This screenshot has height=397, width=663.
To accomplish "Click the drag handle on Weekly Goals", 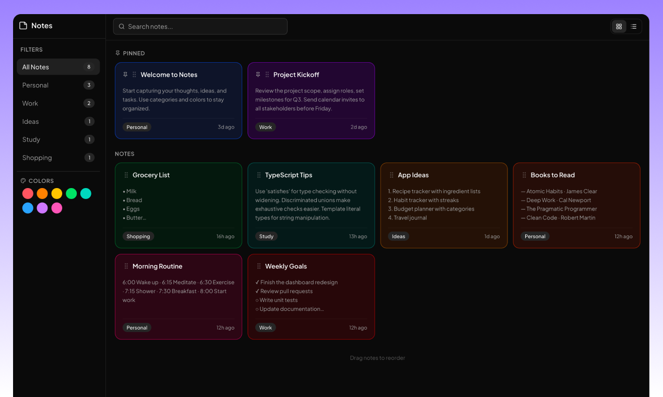I will pyautogui.click(x=258, y=266).
